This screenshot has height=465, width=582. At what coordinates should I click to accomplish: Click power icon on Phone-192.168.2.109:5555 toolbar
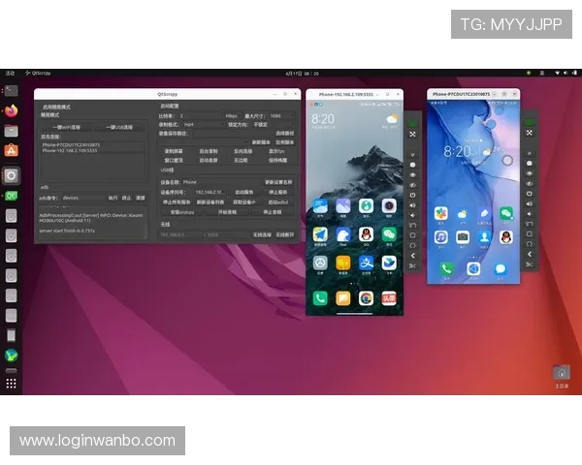412,195
